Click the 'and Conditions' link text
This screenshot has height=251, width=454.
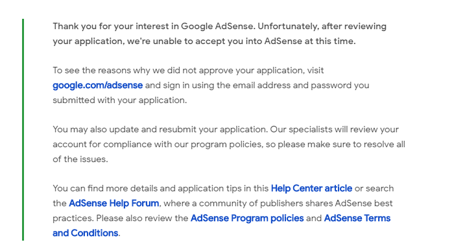86,233
